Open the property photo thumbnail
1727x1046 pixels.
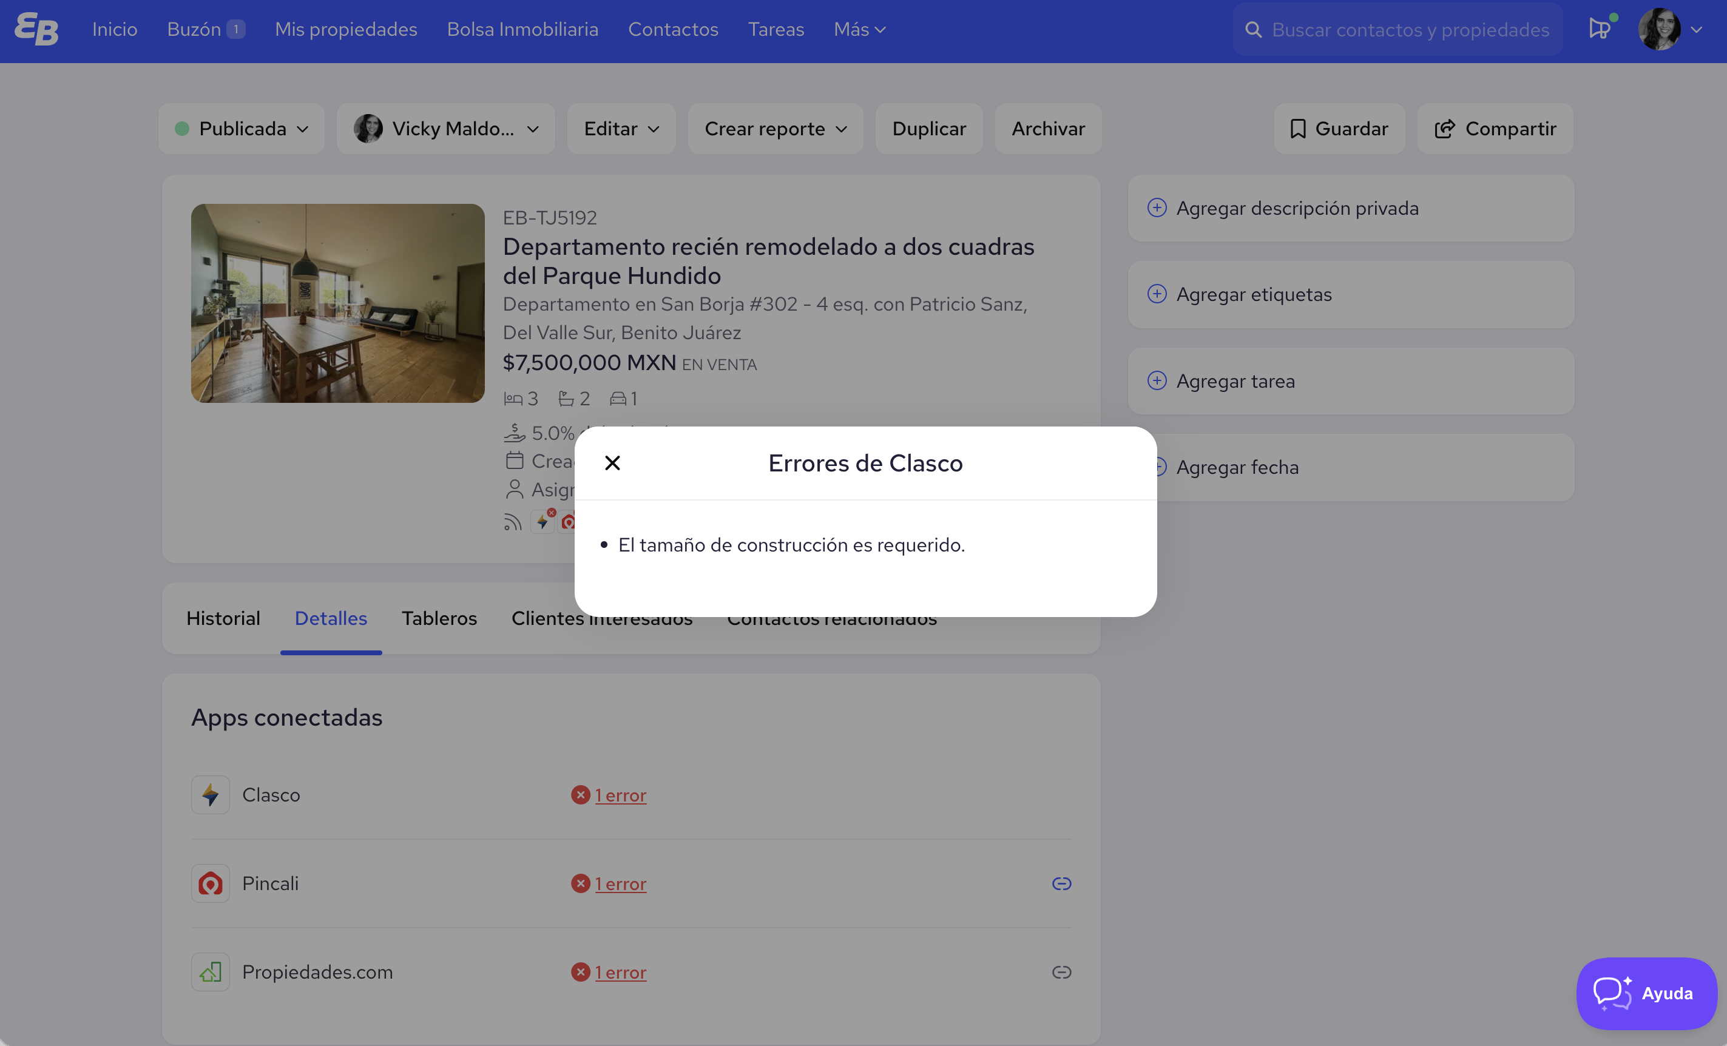point(337,303)
